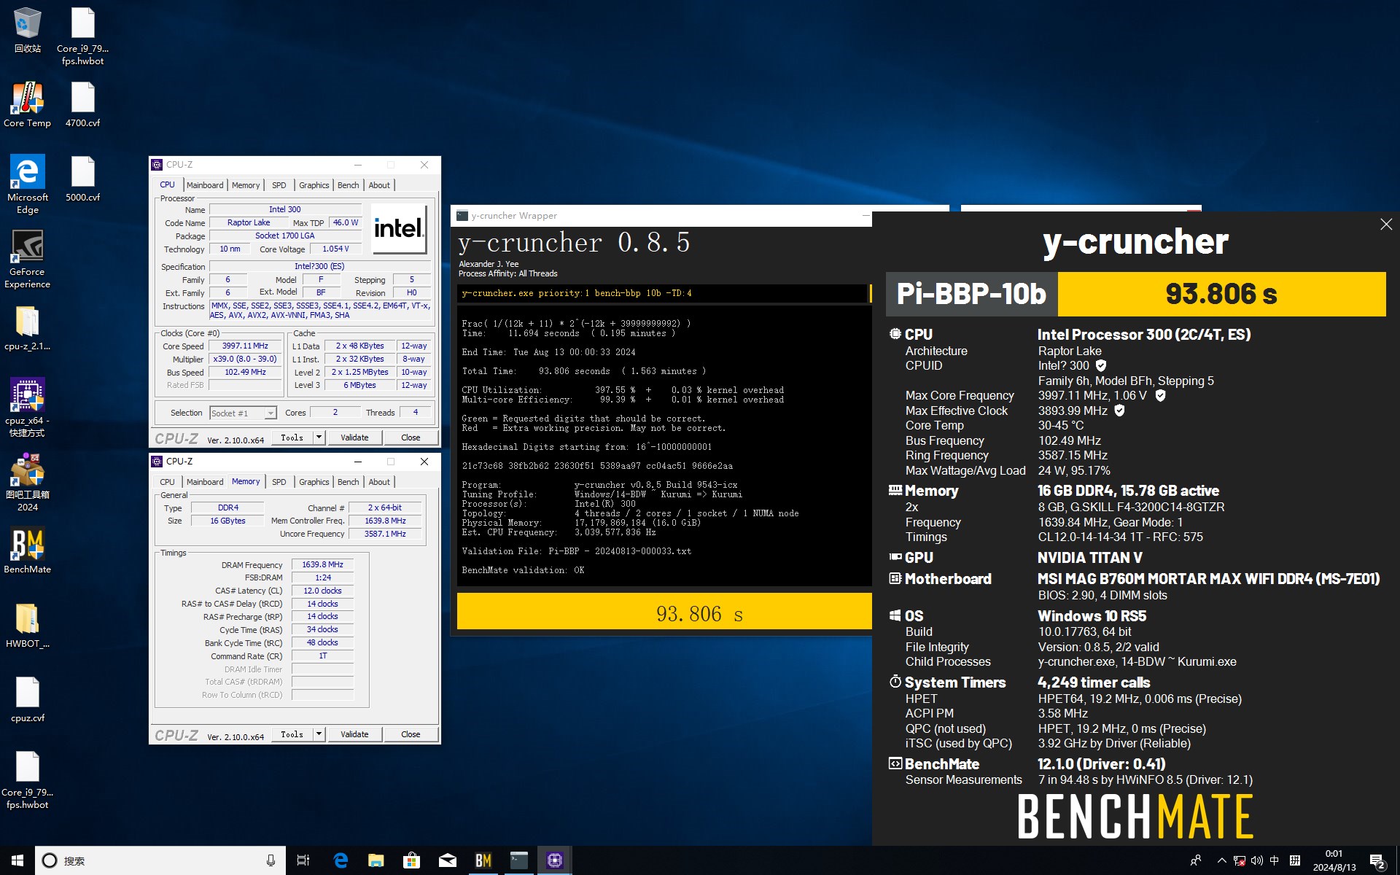This screenshot has height=875, width=1400.
Task: Switch to BenchMate via its taskbar icon
Action: coord(483,860)
